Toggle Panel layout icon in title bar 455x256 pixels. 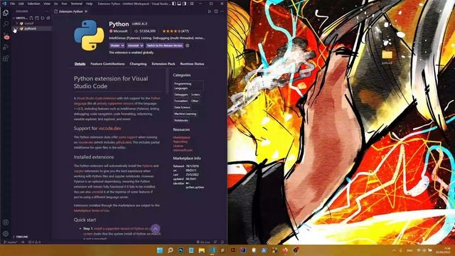click(x=179, y=4)
